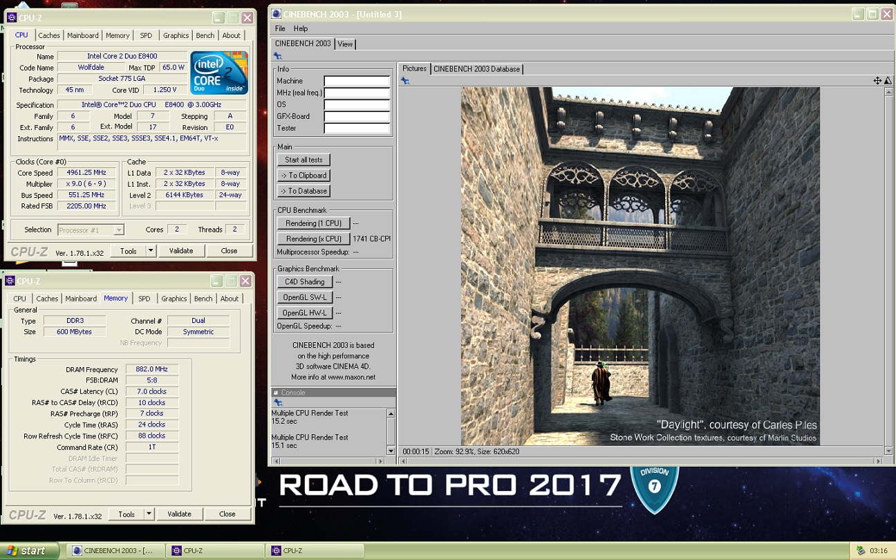This screenshot has height=560, width=896.
Task: Click the CINEBENCH title bar app icon
Action: tap(276, 14)
